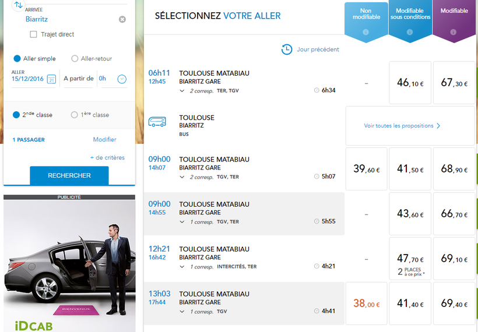Choose the 1ère classe option
The image size is (478, 332).
tap(74, 115)
